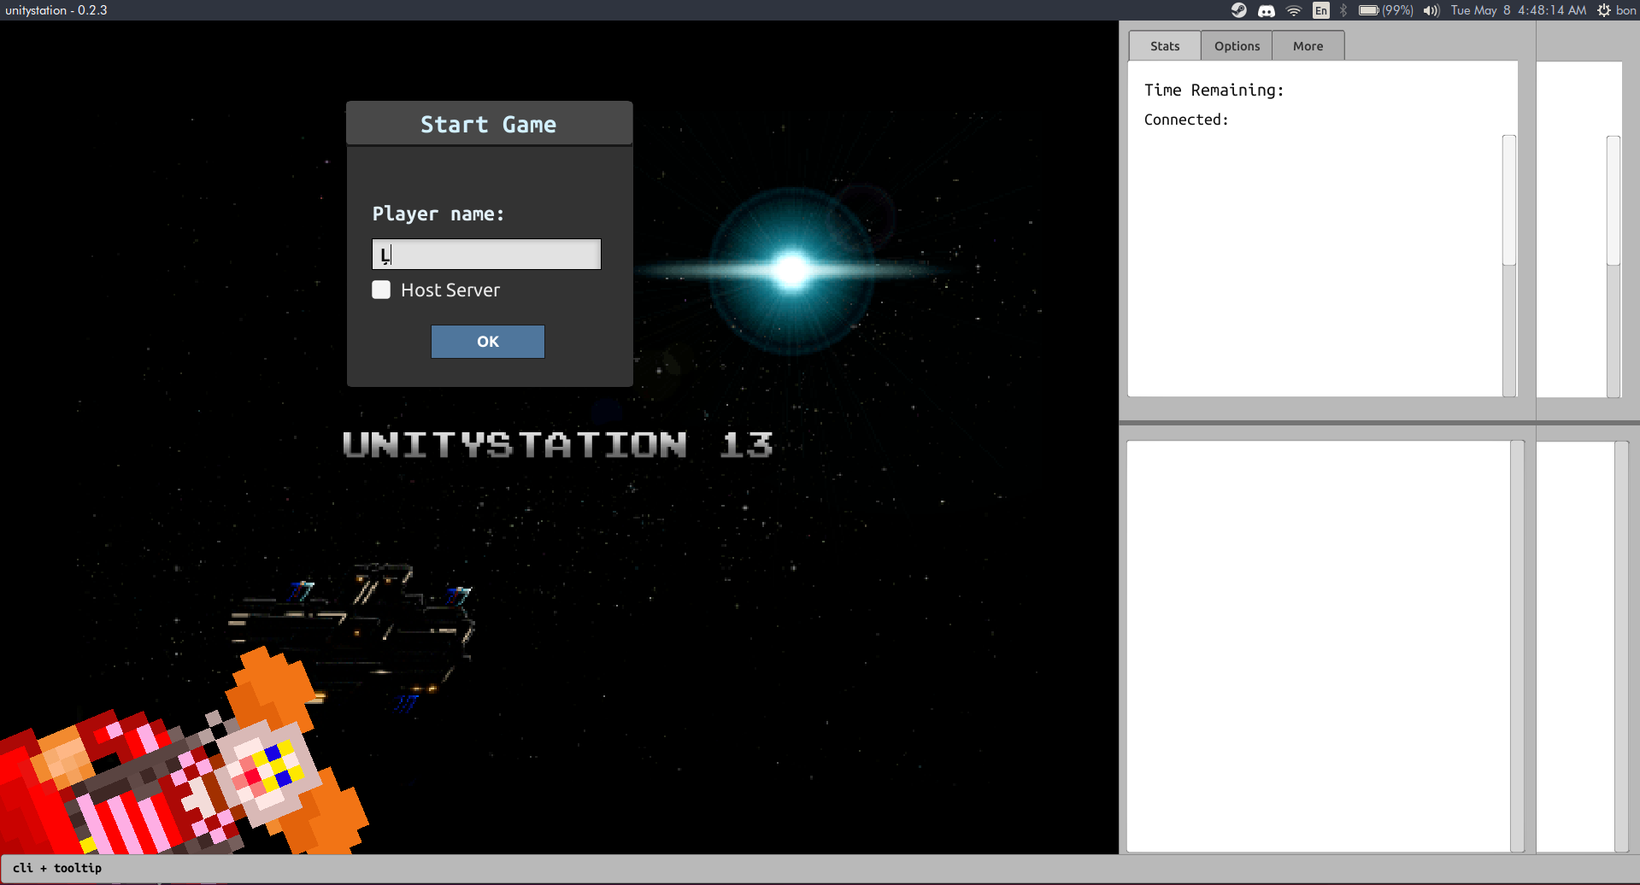
Task: Switch to the More tab
Action: 1308,45
